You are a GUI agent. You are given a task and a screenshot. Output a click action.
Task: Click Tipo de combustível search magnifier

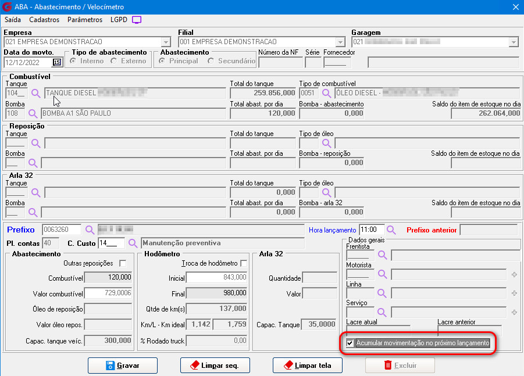point(326,93)
